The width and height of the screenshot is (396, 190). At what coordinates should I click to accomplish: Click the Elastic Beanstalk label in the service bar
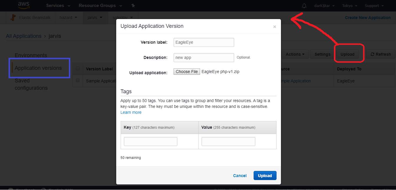[35, 18]
